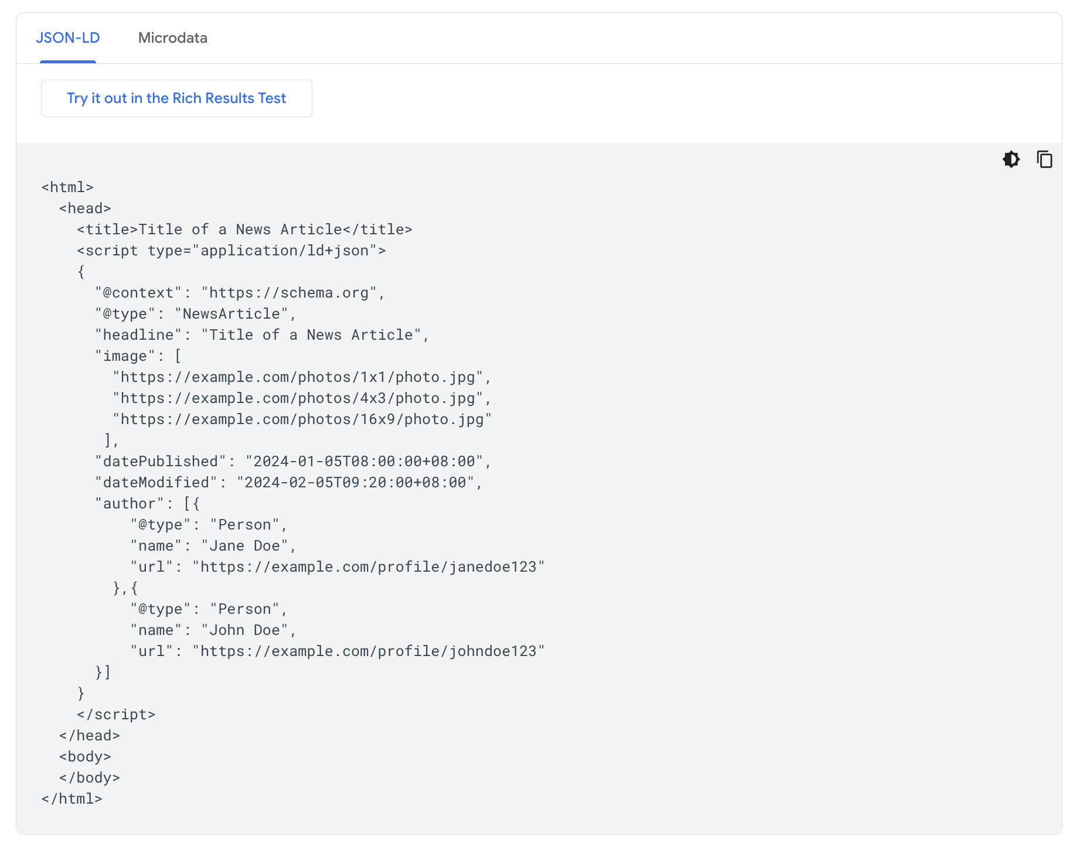Toggle dark theme on the code sample

(1010, 159)
